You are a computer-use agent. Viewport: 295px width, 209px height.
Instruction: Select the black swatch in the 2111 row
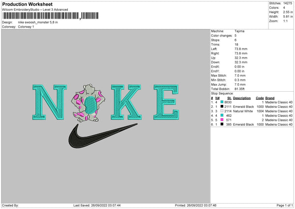coord(222,106)
